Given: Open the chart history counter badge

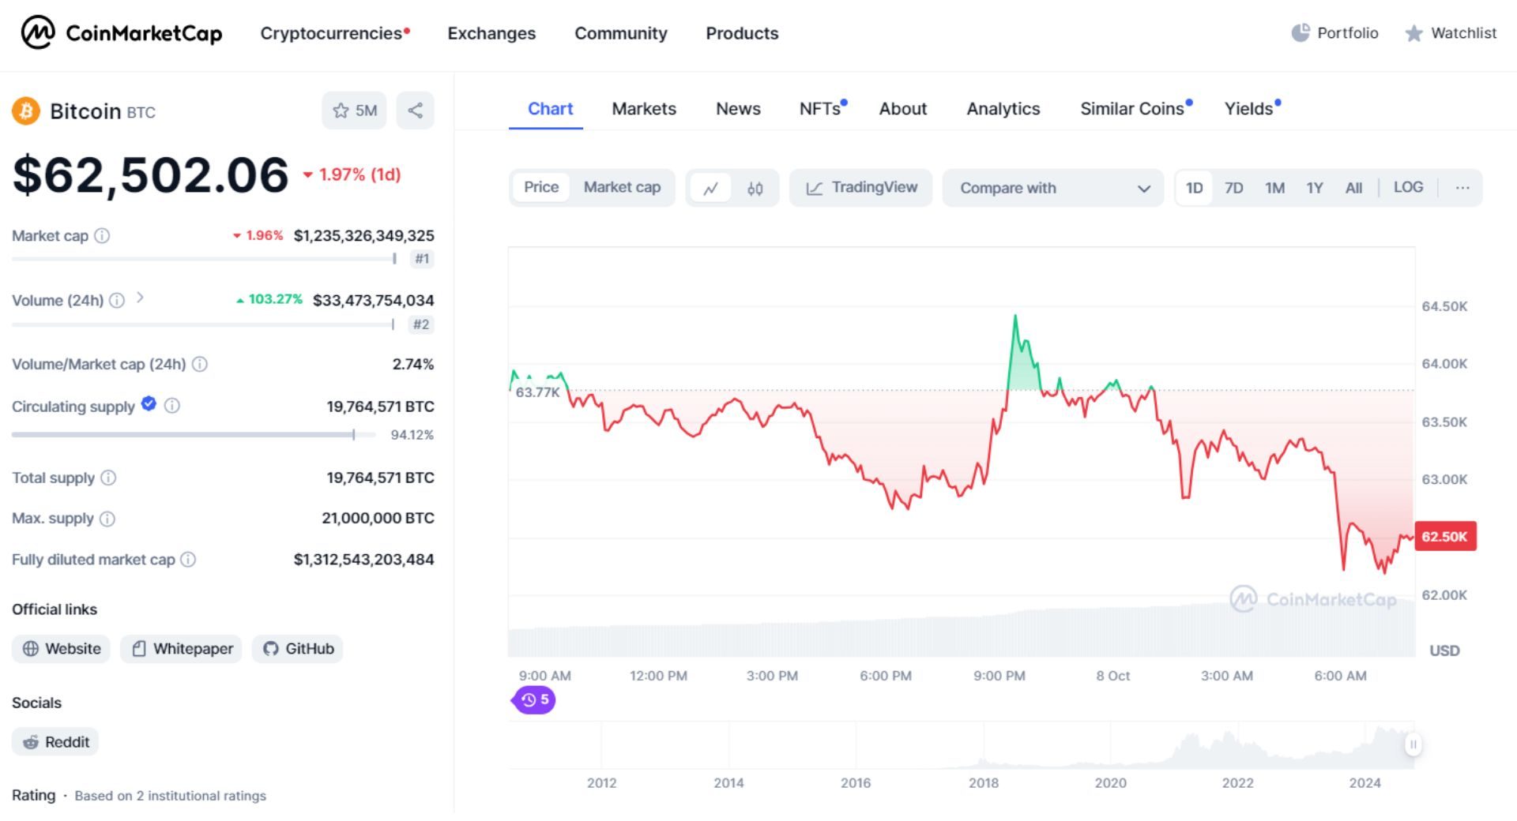Looking at the screenshot, I should coord(533,699).
